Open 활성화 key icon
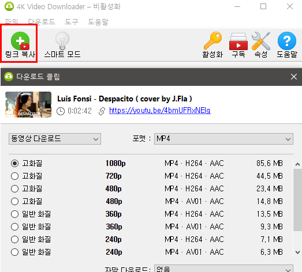The image size is (302, 272). click(212, 41)
